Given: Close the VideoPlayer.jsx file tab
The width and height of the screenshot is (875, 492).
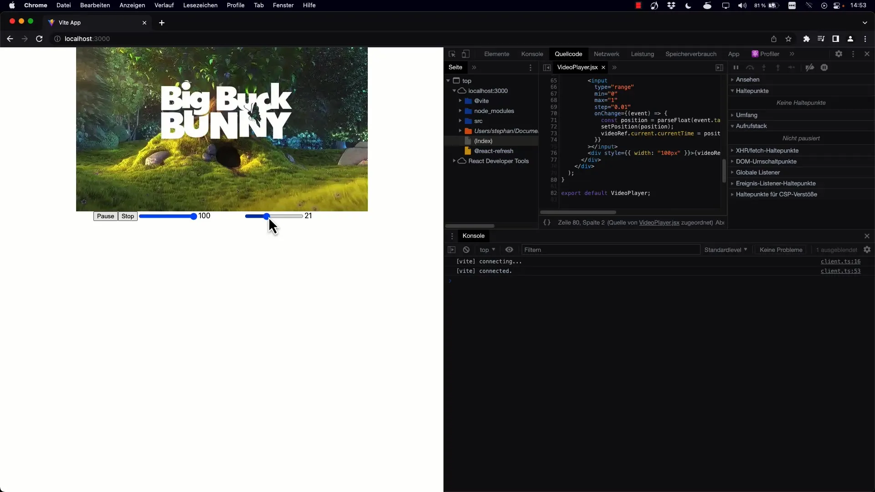Looking at the screenshot, I should [603, 67].
